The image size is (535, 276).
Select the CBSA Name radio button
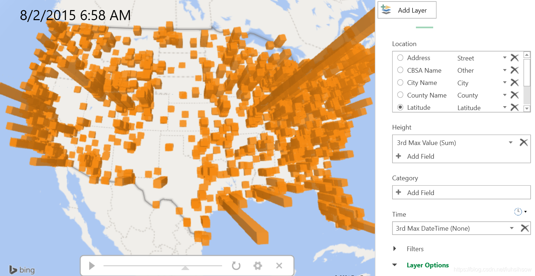pyautogui.click(x=400, y=70)
